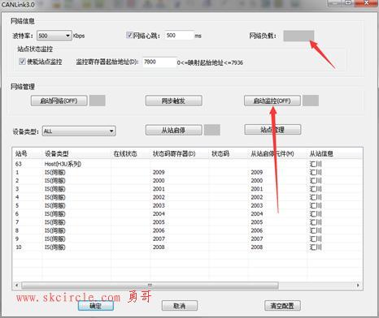Click the 清空配置 button
The height and width of the screenshot is (318, 379).
pos(282,306)
